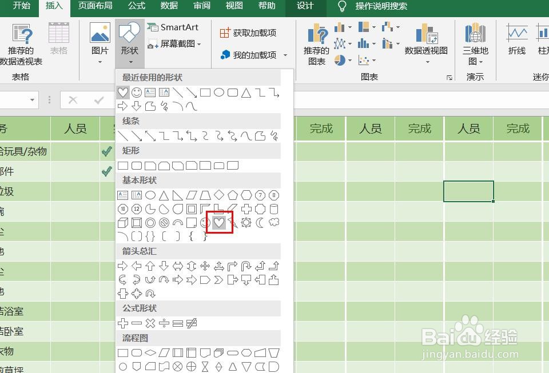Image resolution: width=549 pixels, height=373 pixels.
Task: Select the empty highlighted green cell
Action: pyautogui.click(x=470, y=191)
